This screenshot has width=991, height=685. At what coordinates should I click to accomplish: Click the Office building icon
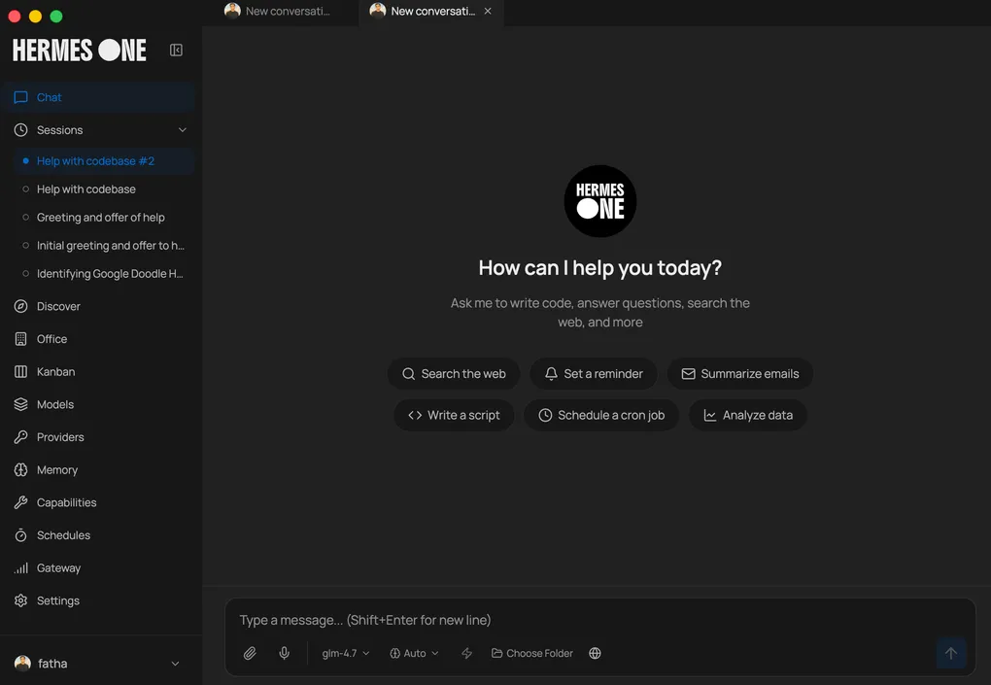pos(20,339)
